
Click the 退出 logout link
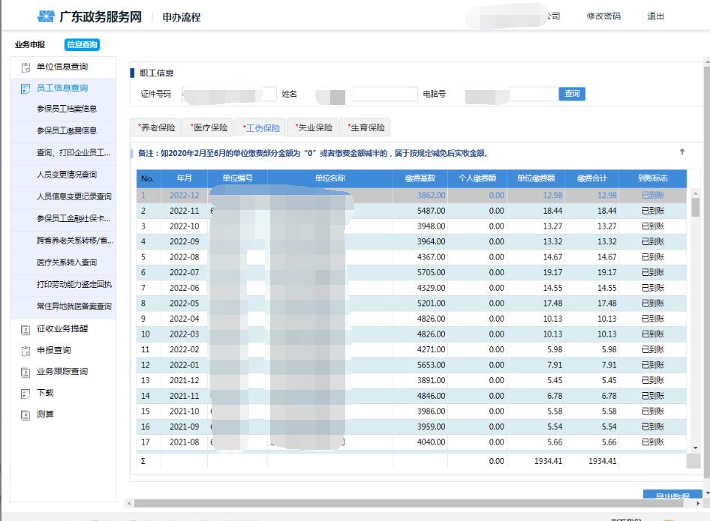pos(656,16)
